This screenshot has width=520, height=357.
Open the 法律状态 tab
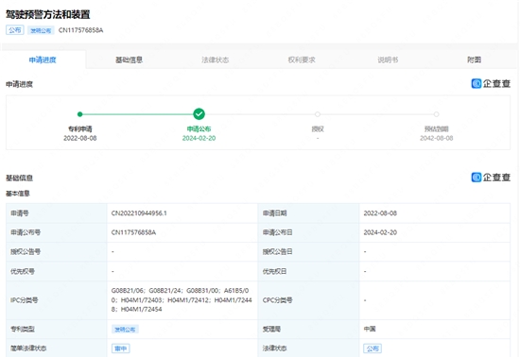tap(216, 59)
